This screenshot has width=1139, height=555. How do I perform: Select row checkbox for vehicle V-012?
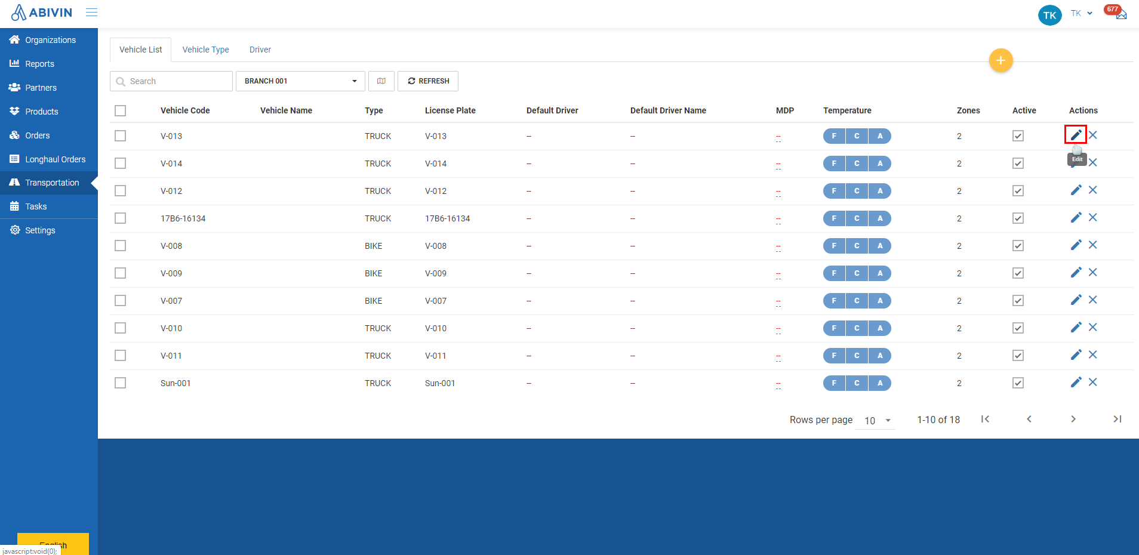[121, 191]
